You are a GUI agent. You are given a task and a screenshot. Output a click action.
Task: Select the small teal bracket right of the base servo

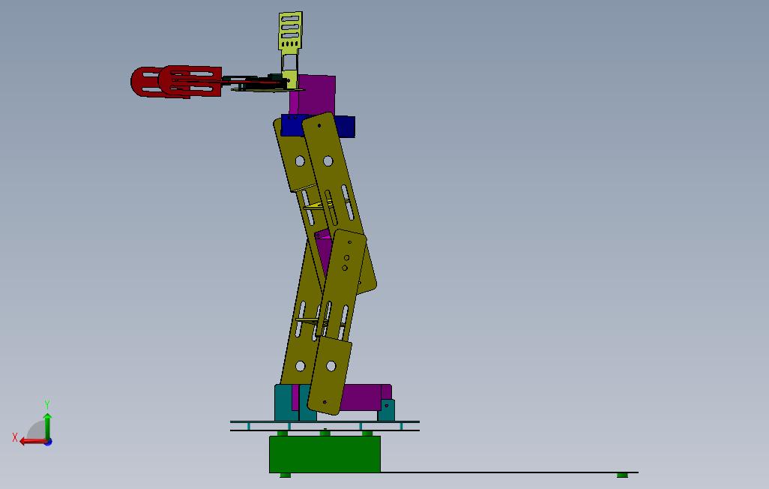point(387,410)
